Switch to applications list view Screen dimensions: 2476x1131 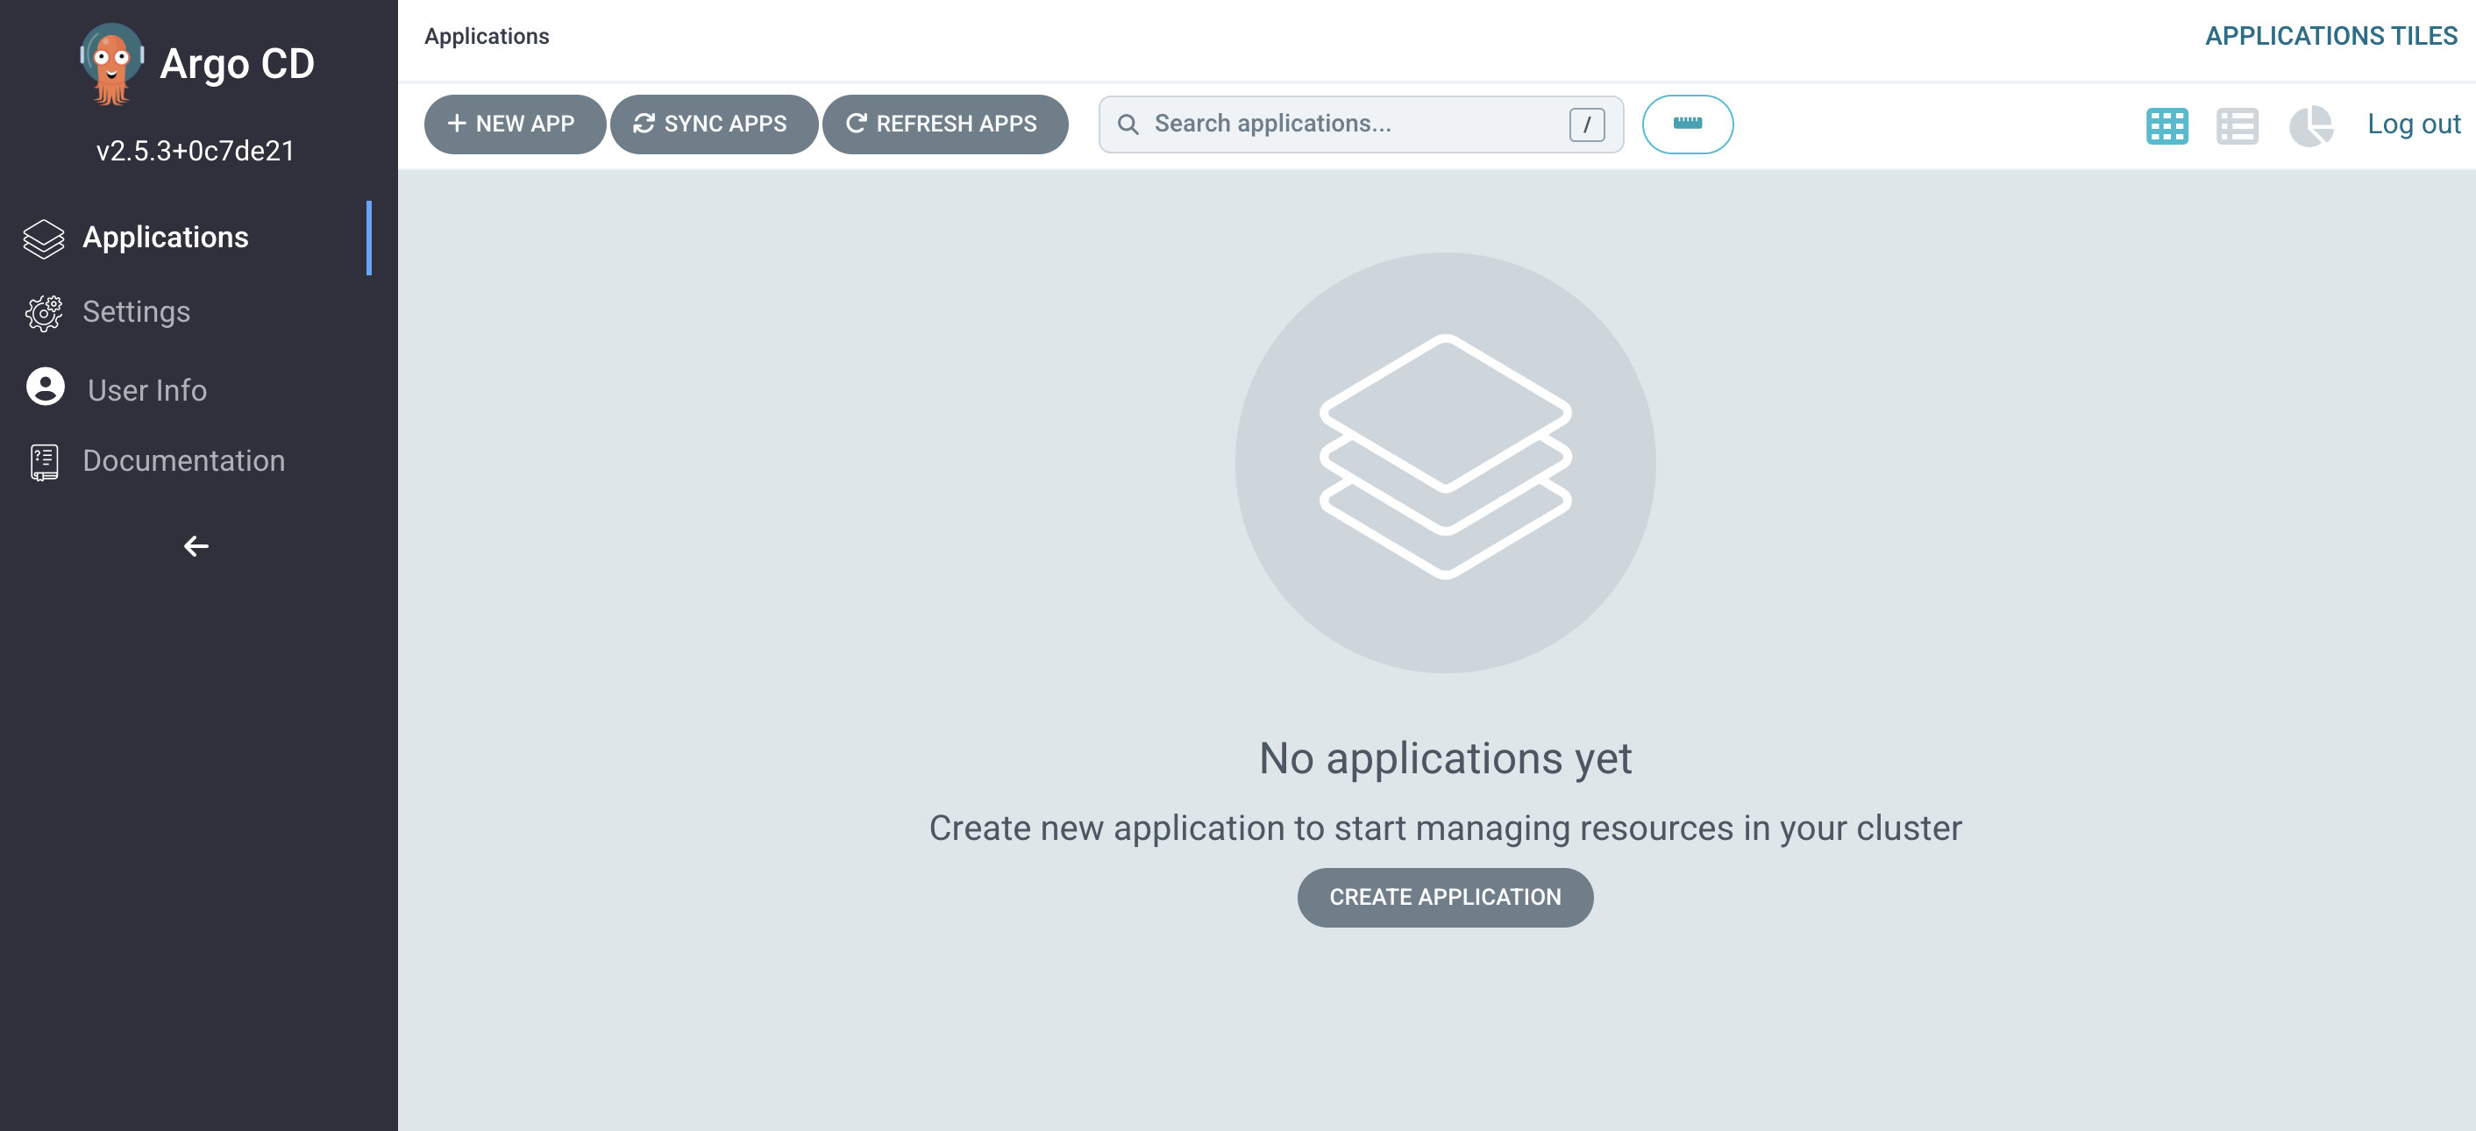[2237, 124]
